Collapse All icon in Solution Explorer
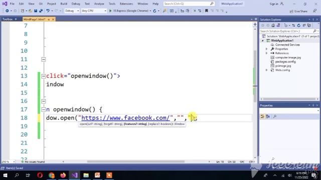This screenshot has width=321, height=180. coord(304,25)
